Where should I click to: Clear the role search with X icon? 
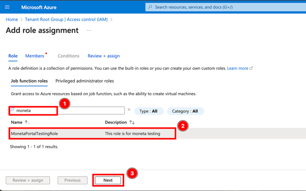[129, 110]
